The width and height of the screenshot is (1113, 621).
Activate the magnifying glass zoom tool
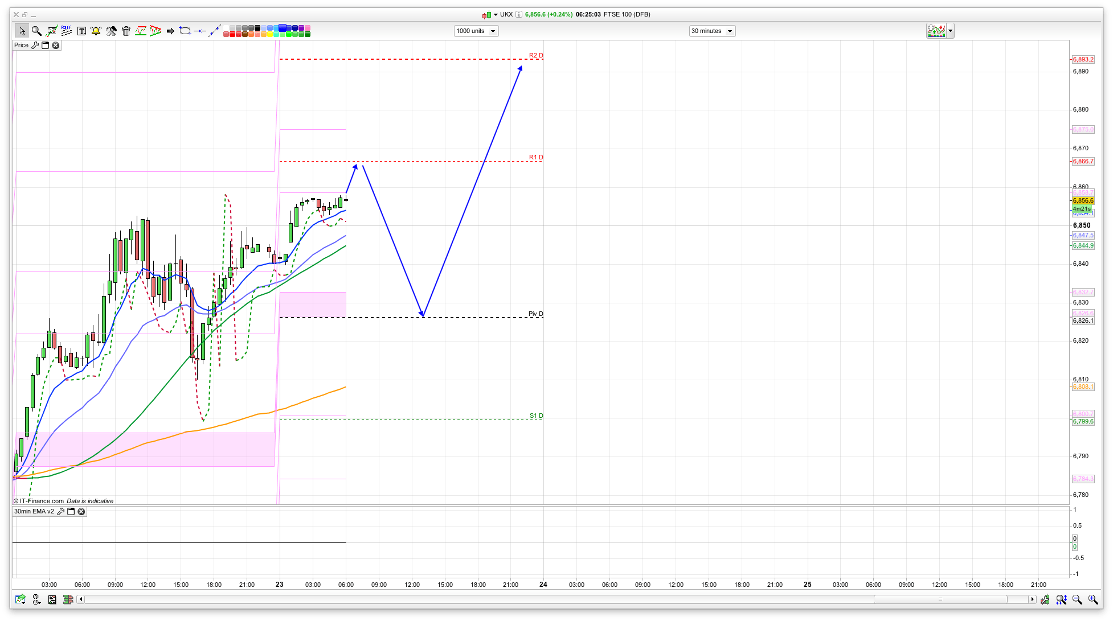[x=36, y=31]
